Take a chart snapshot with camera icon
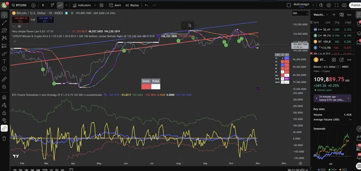The width and height of the screenshot is (361, 171). pyautogui.click(x=344, y=5)
